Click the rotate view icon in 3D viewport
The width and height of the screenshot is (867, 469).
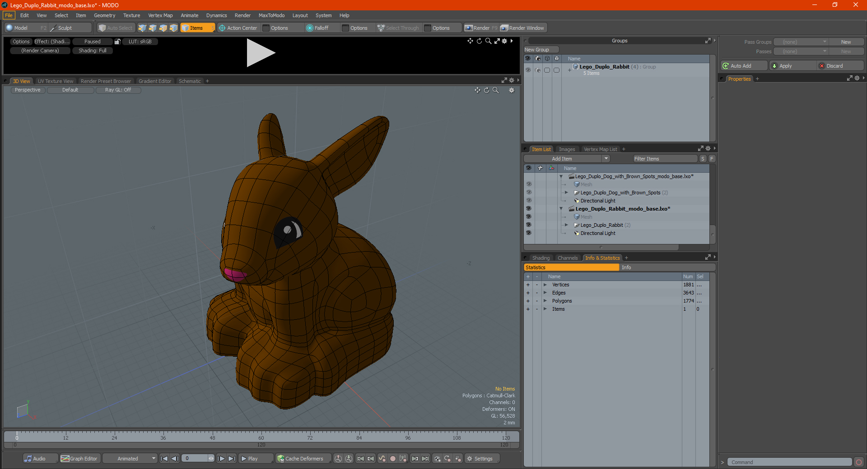(486, 90)
